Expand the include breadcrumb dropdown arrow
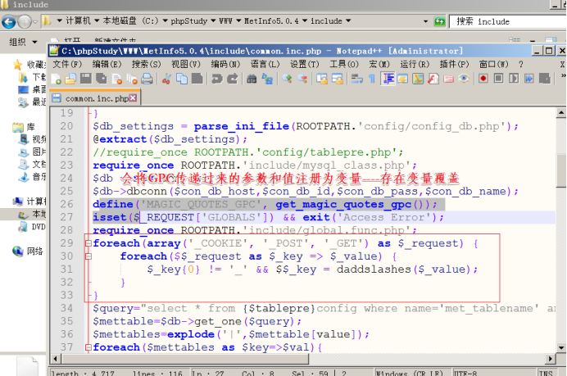567x376 pixels. pyautogui.click(x=348, y=21)
